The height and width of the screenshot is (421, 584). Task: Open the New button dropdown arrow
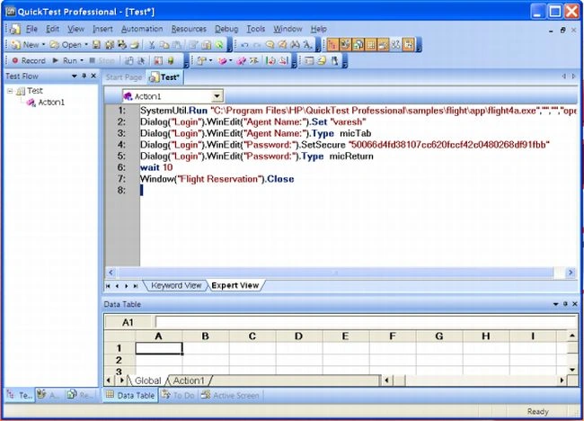tap(43, 45)
